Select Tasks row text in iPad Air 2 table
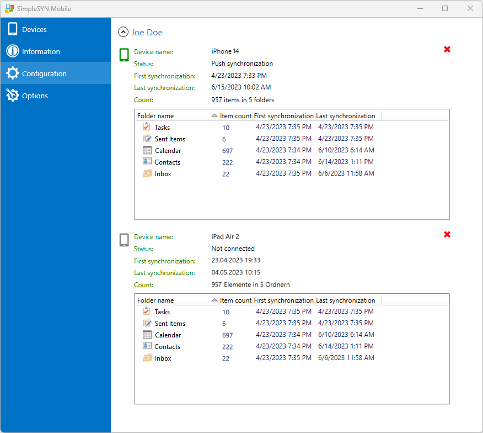This screenshot has height=433, width=483. [x=162, y=312]
